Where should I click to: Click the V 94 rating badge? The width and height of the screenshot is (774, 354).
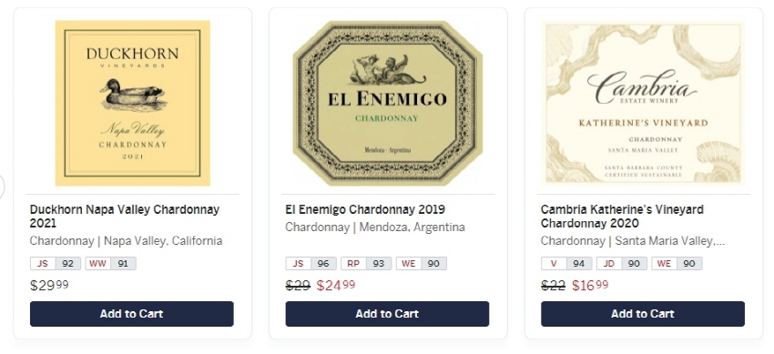pos(566,263)
